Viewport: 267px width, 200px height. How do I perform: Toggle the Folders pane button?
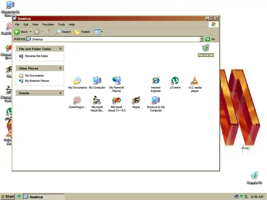[82, 32]
